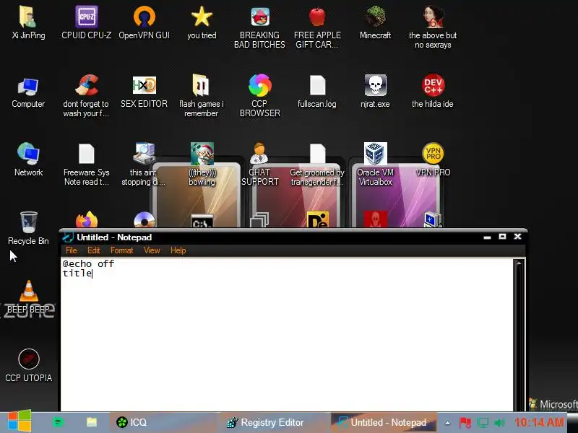Select the Network desktop icon
The height and width of the screenshot is (433, 578).
[x=28, y=154]
